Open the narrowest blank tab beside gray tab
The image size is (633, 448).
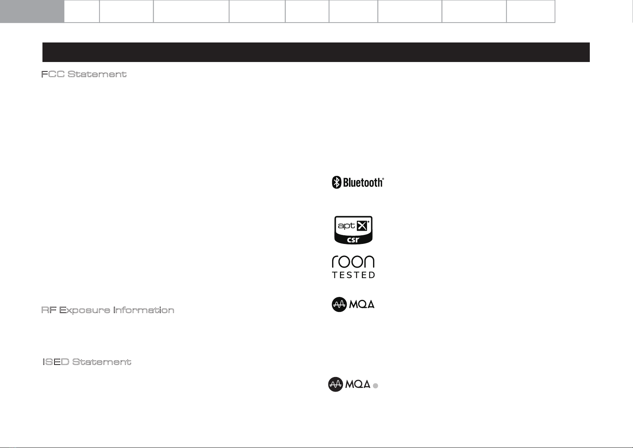click(x=82, y=11)
